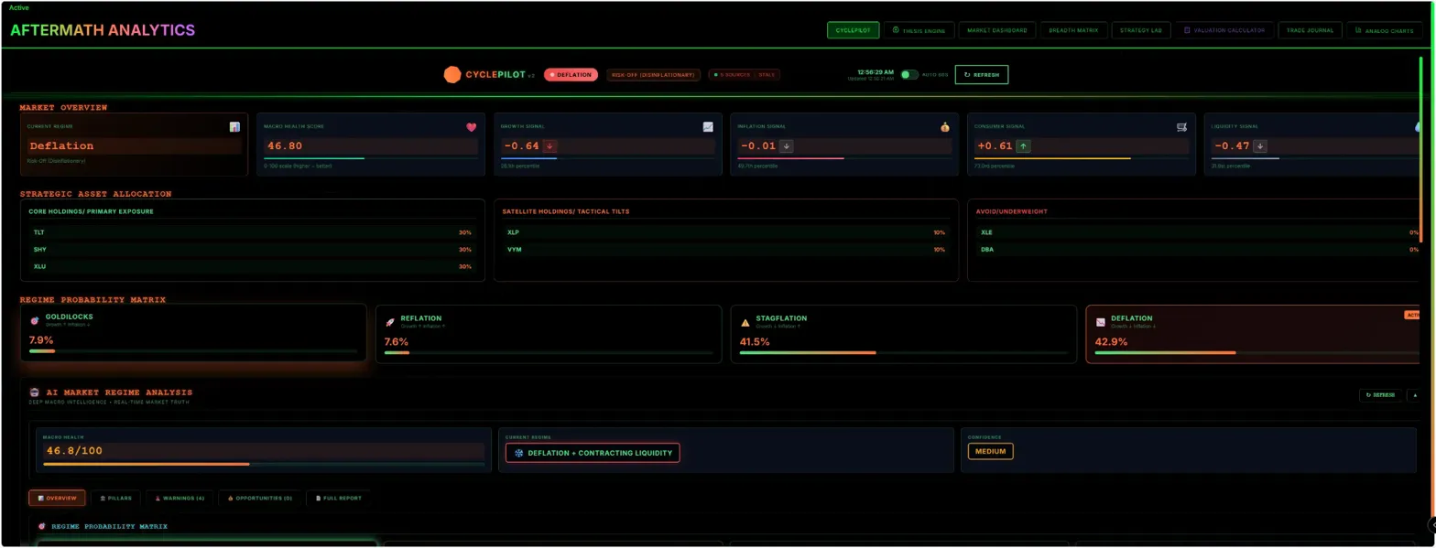1436x548 pixels.
Task: Click the Goldilocks 7.9% probability bar
Action: coord(193,351)
